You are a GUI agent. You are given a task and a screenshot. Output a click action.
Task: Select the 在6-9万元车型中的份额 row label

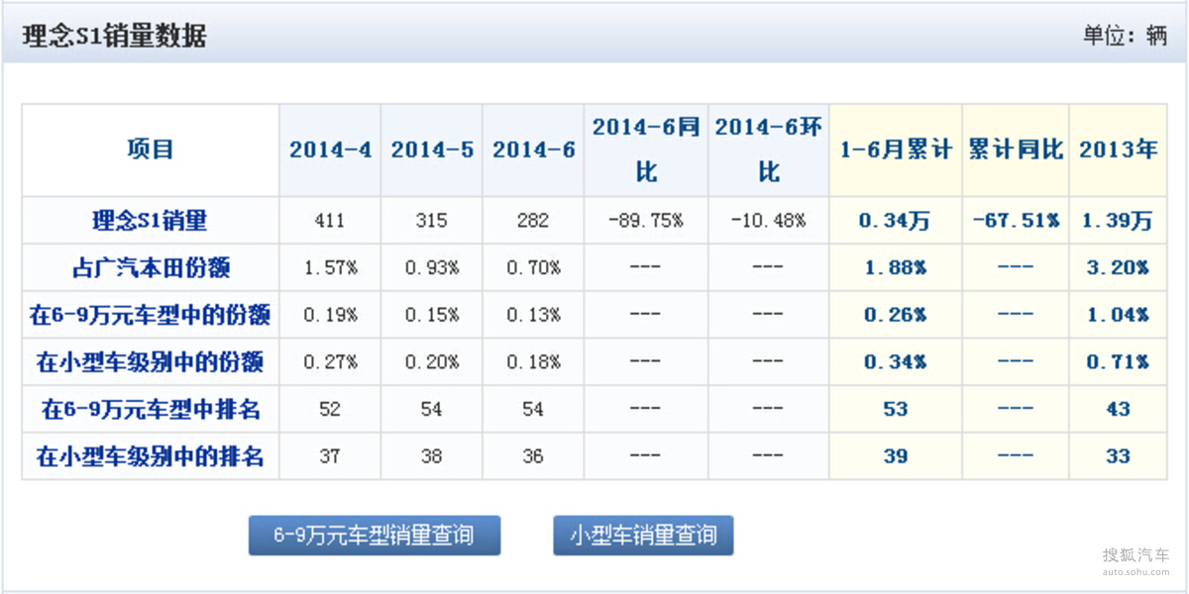click(x=151, y=315)
